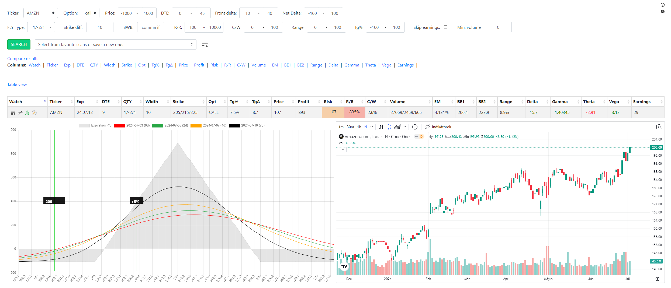Toggle Gamma column visibility link

[x=352, y=65]
